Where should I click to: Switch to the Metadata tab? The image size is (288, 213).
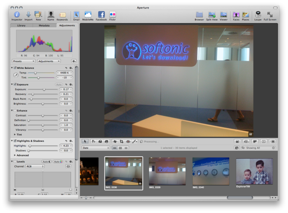[44, 26]
